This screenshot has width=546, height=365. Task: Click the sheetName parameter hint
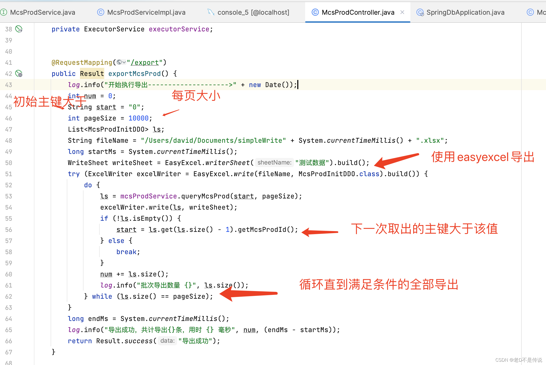(274, 163)
